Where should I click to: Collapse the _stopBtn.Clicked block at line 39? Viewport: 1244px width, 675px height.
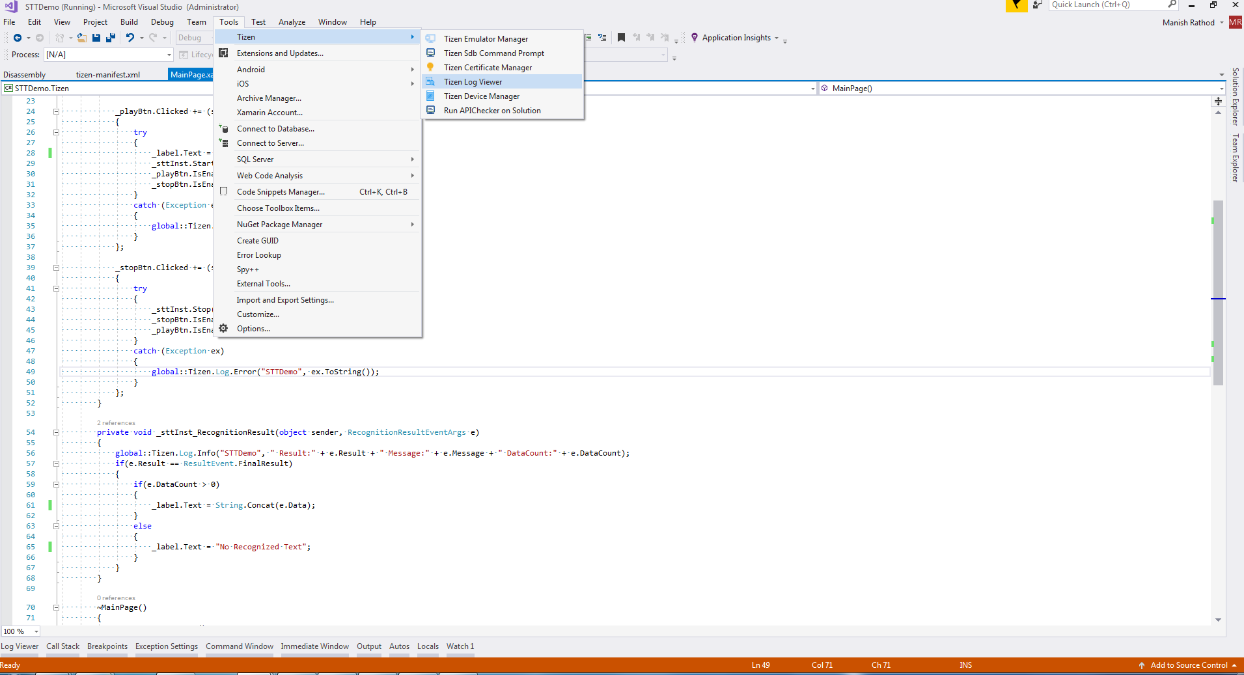[x=56, y=268]
